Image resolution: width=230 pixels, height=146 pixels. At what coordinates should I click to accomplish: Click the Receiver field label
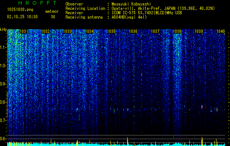pos(74,13)
